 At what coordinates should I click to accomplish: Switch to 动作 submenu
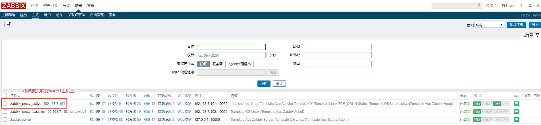59,15
